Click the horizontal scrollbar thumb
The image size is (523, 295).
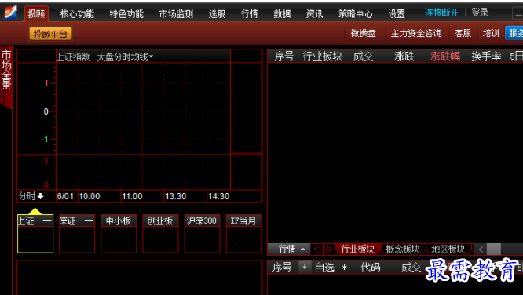pyautogui.click(x=494, y=249)
